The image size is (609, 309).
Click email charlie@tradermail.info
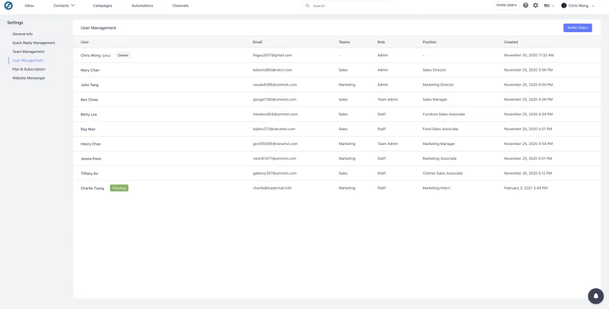(x=272, y=188)
